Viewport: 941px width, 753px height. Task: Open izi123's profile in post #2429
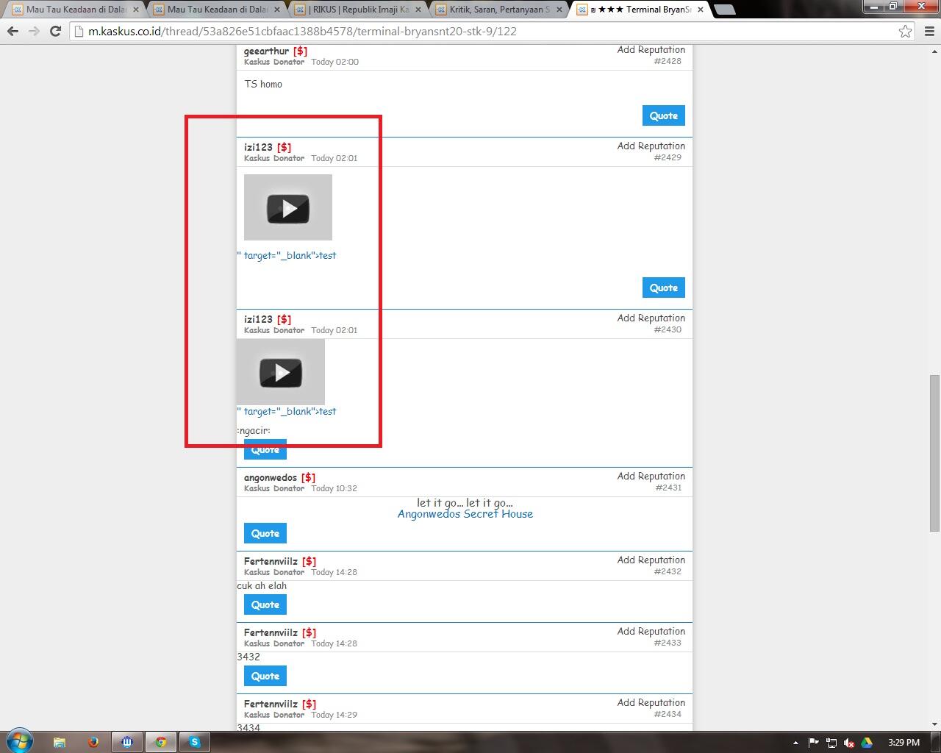click(258, 147)
